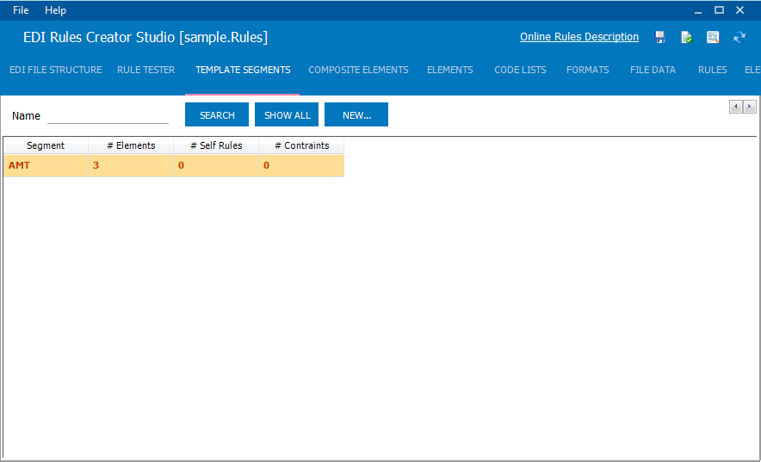The image size is (761, 462).
Task: Open the Online Rules Description link
Action: (x=579, y=37)
